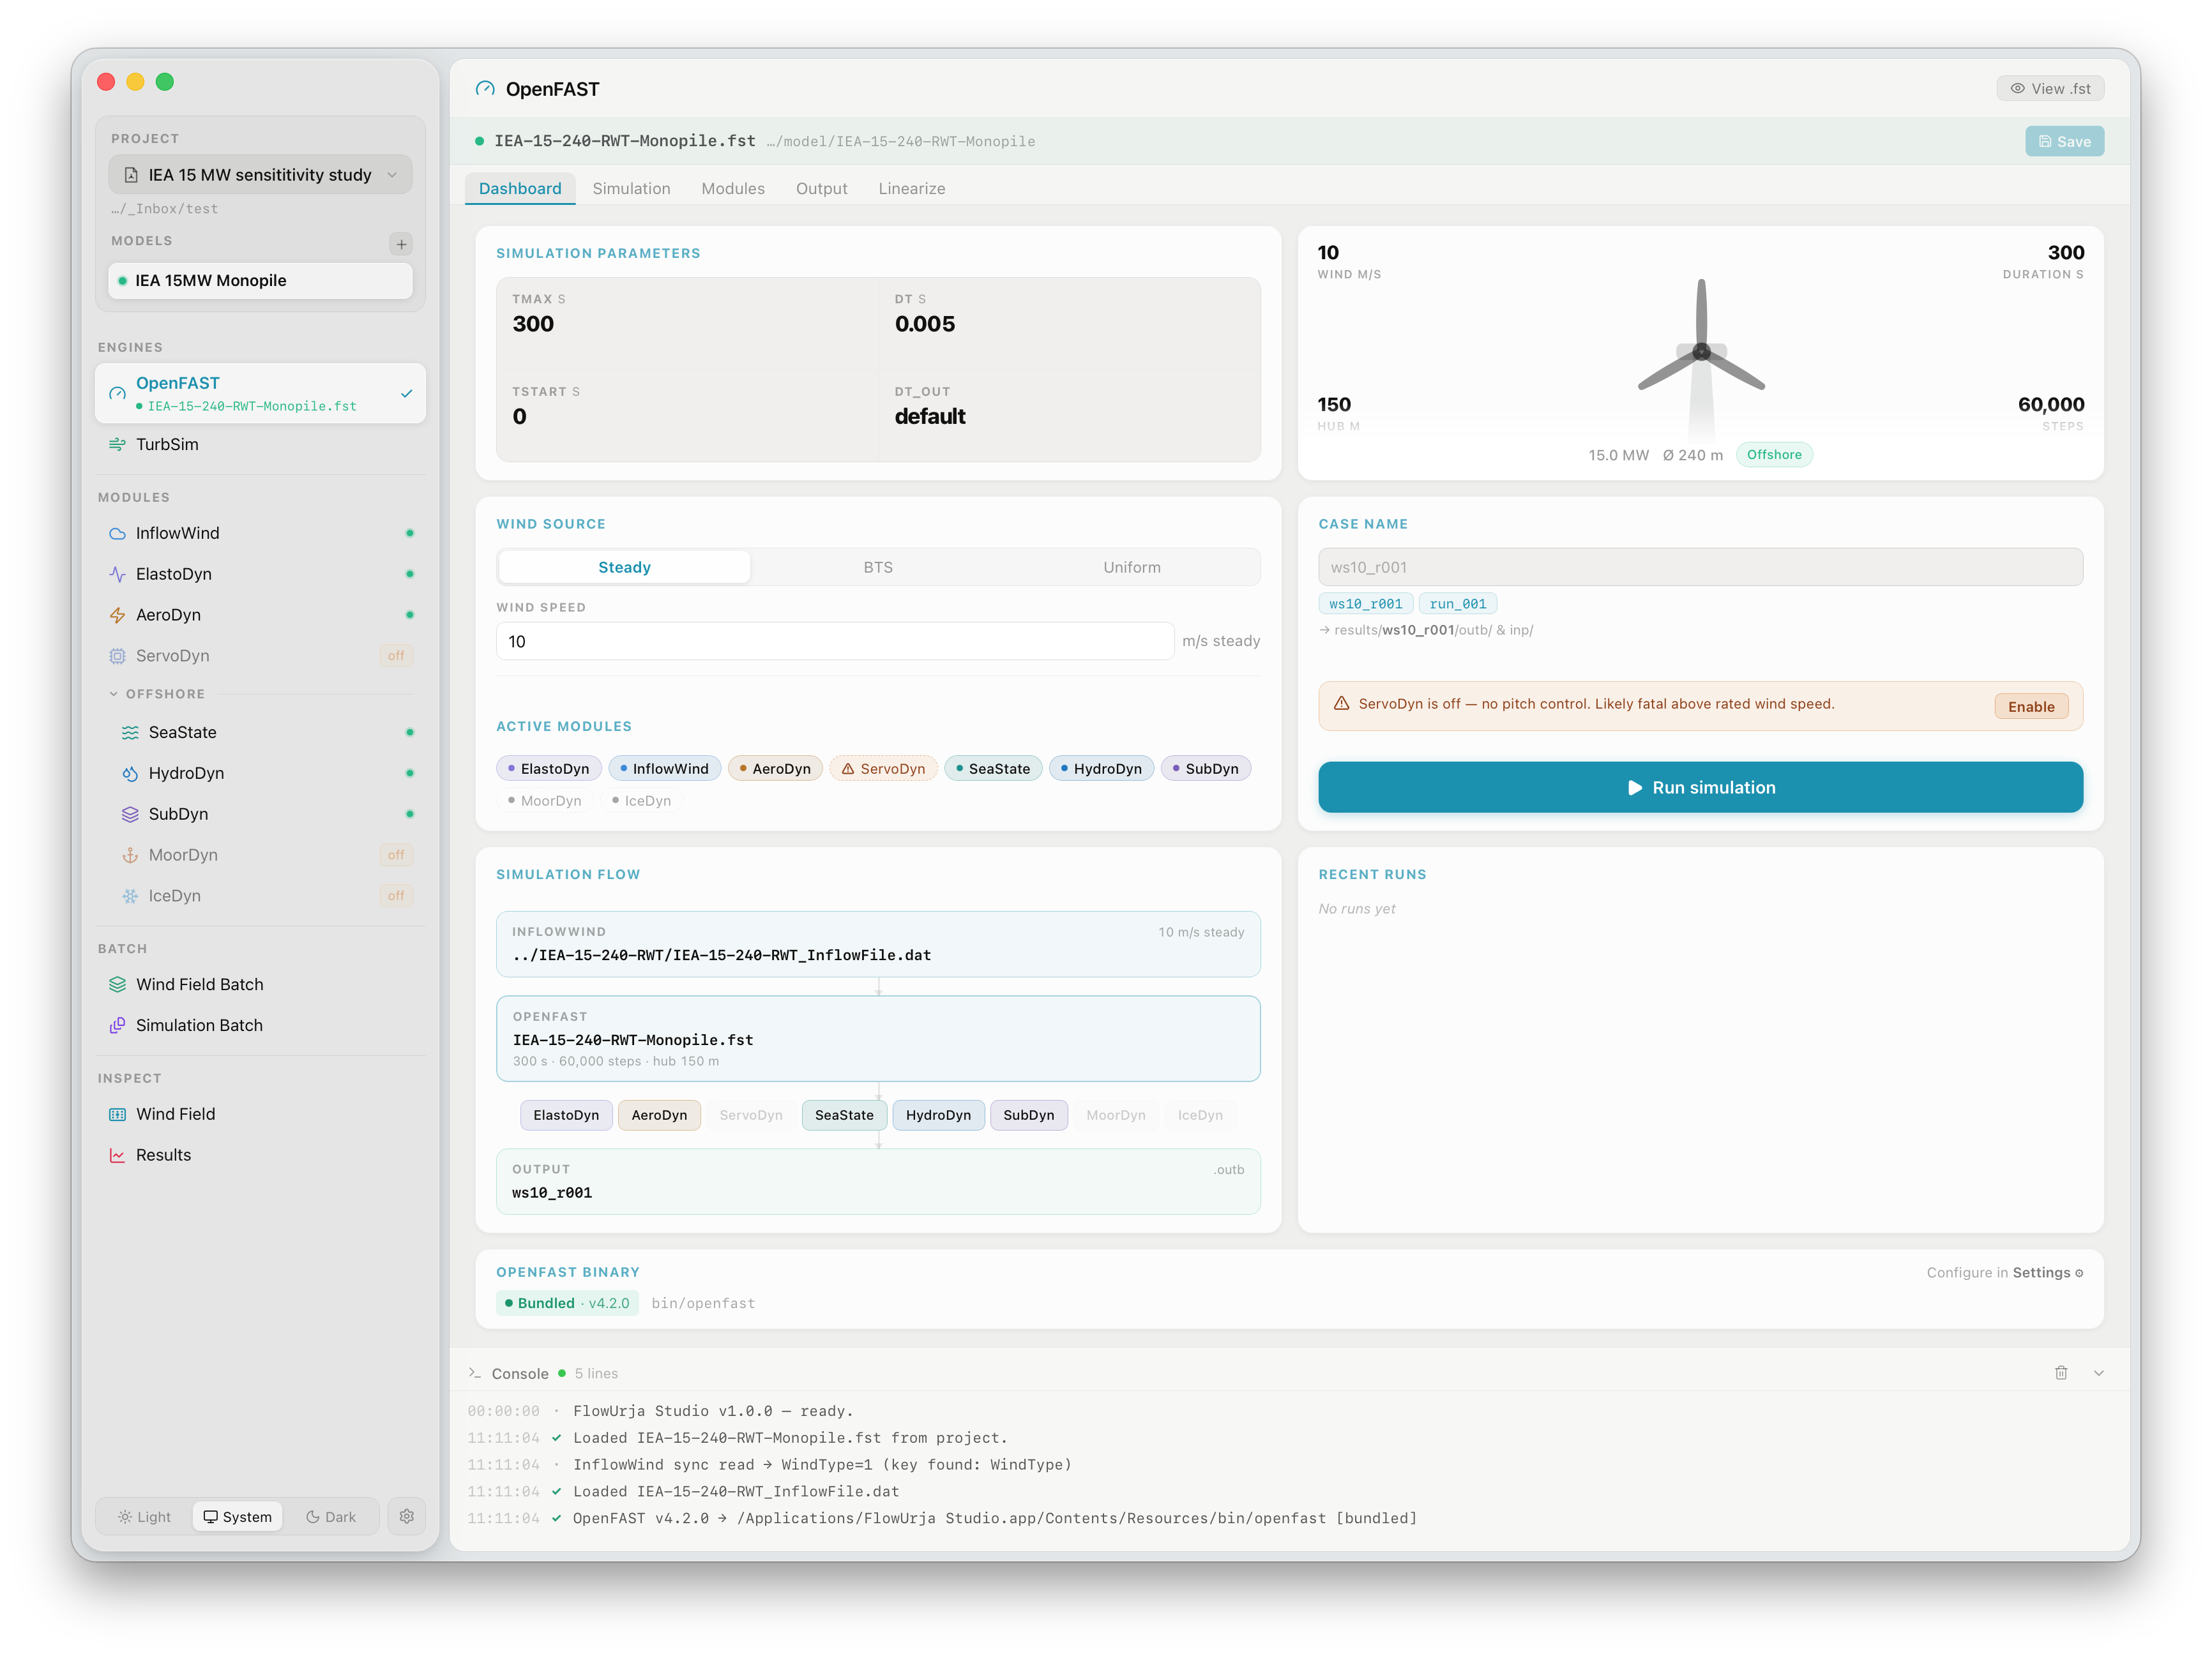The height and width of the screenshot is (1656, 2212).
Task: Toggle MoorDyn off badge in sidebar
Action: click(396, 855)
